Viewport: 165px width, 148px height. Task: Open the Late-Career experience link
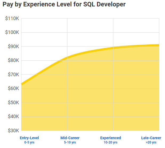point(151,138)
